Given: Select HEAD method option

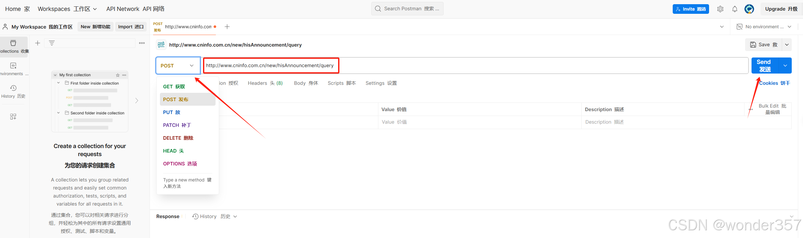Looking at the screenshot, I should point(188,151).
